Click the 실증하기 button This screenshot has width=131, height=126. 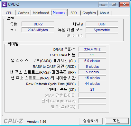pos(91,121)
